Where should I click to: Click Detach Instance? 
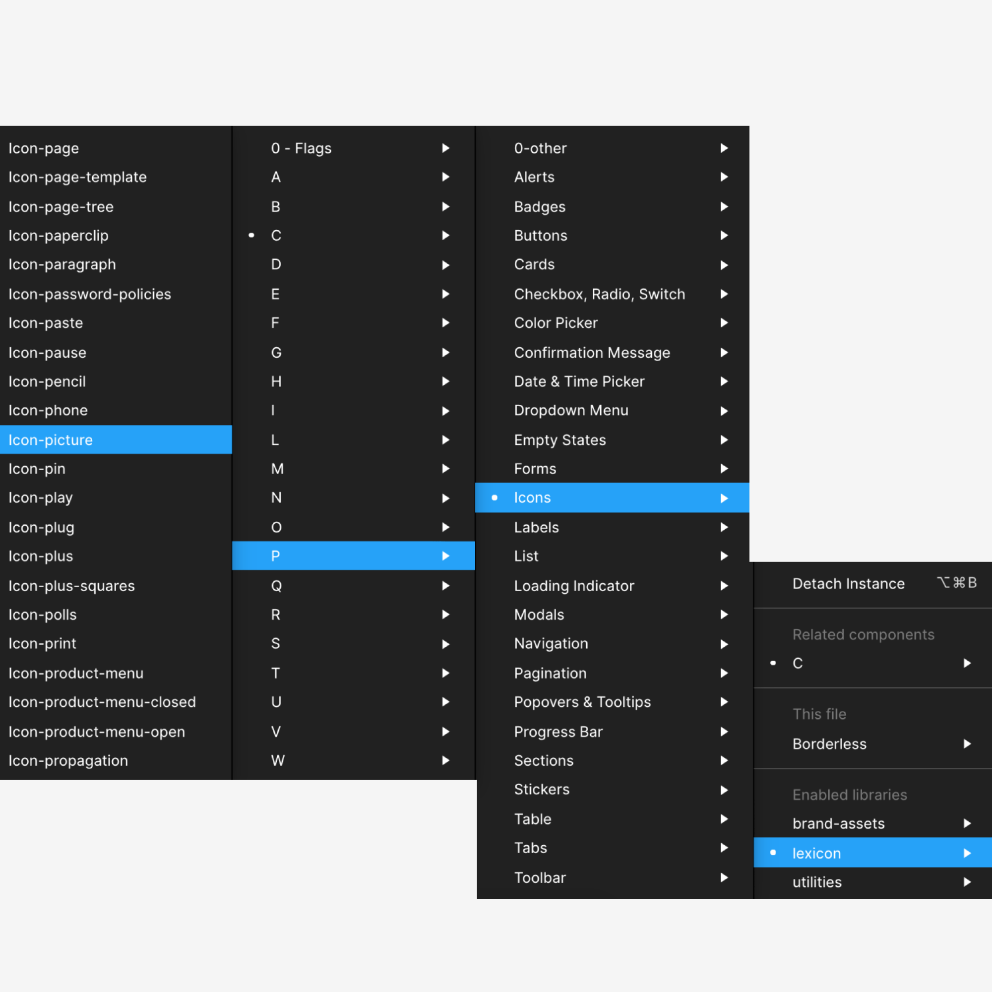pyautogui.click(x=848, y=583)
